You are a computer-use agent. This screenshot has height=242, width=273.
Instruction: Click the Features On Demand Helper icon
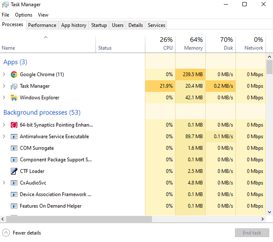click(x=14, y=206)
